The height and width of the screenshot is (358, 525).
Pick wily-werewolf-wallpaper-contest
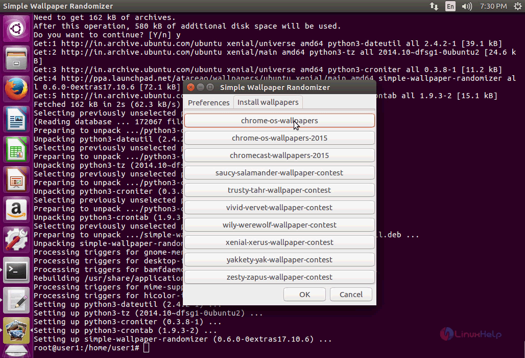[x=279, y=225]
